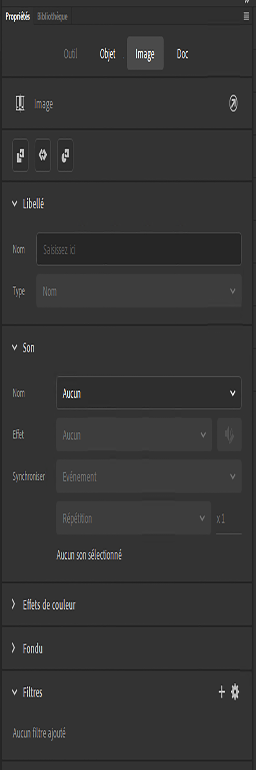The width and height of the screenshot is (256, 770).
Task: Collapse the Filtres section
Action: pos(15,692)
